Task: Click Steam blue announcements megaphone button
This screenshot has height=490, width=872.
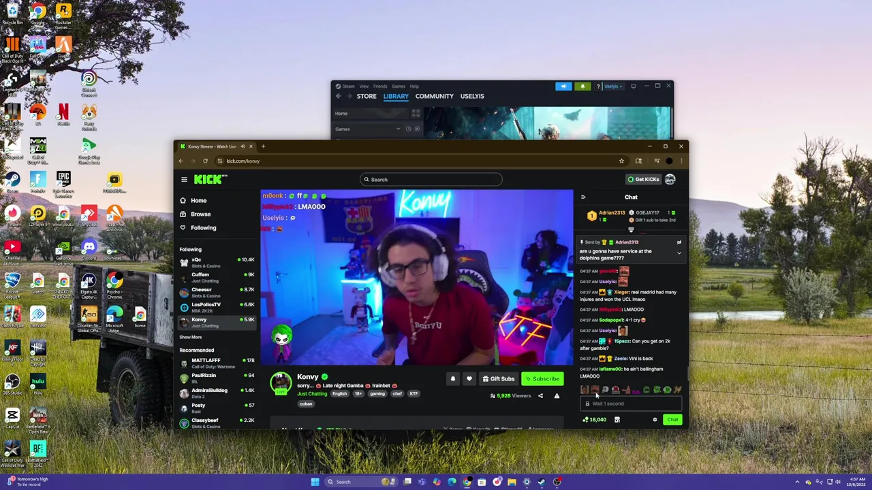Action: [563, 86]
